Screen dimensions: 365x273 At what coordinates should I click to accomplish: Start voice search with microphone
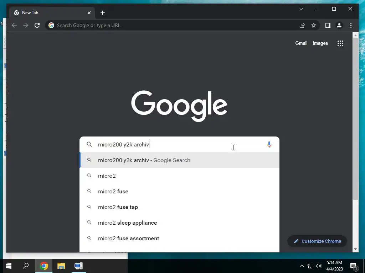(x=269, y=144)
